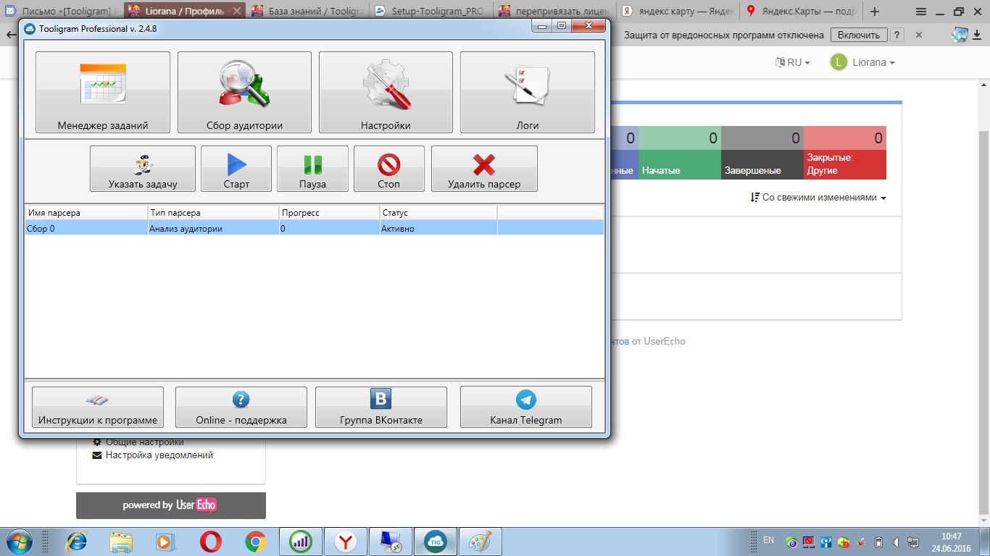Screen dimensions: 990x556
Task: Switch to перепривязать лицензию tab
Action: [556, 12]
